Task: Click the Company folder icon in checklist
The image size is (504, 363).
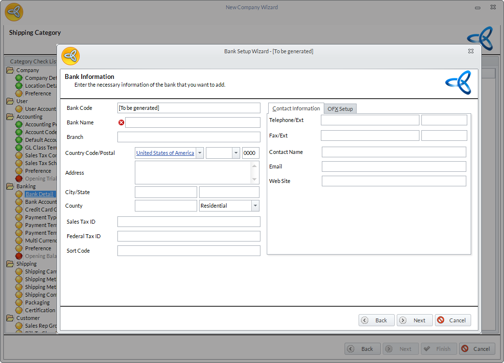Action: tap(10, 70)
